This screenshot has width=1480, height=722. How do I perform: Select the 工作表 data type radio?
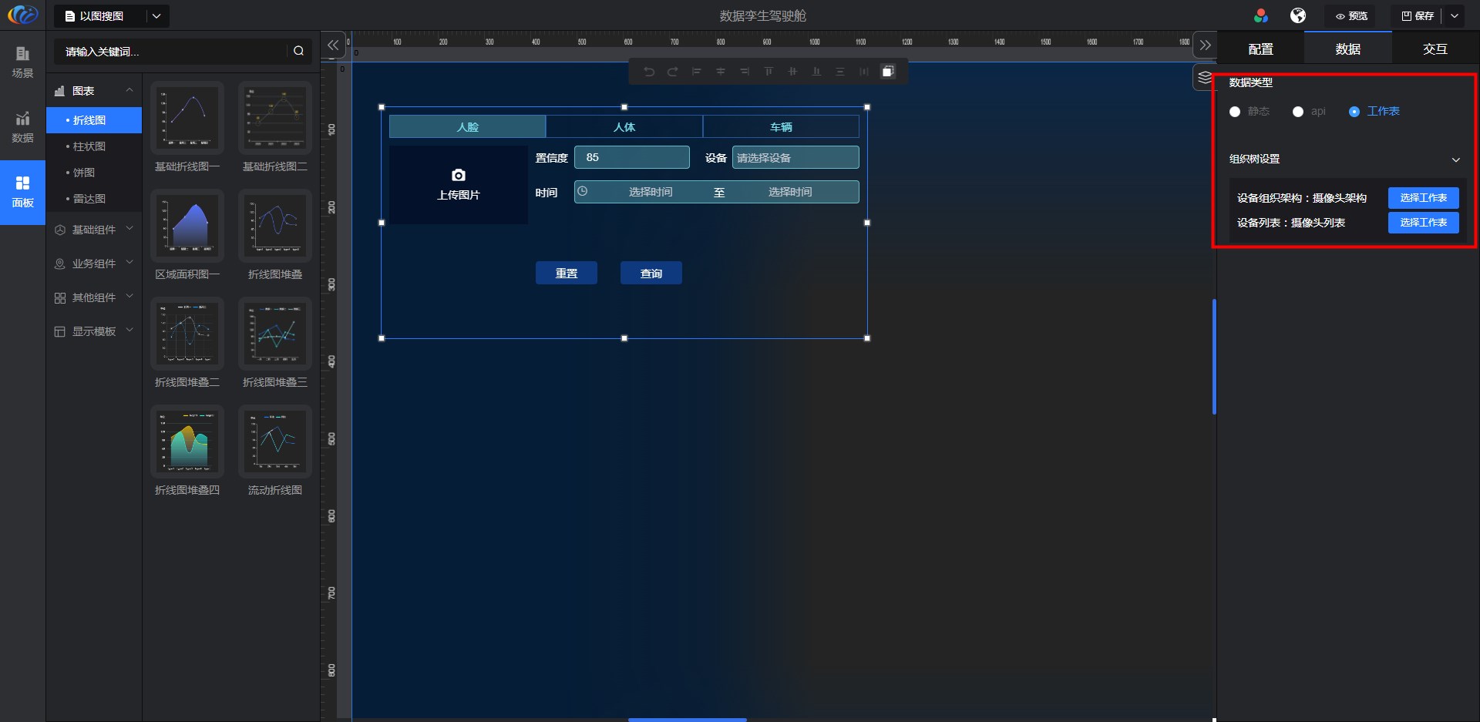click(x=1354, y=112)
